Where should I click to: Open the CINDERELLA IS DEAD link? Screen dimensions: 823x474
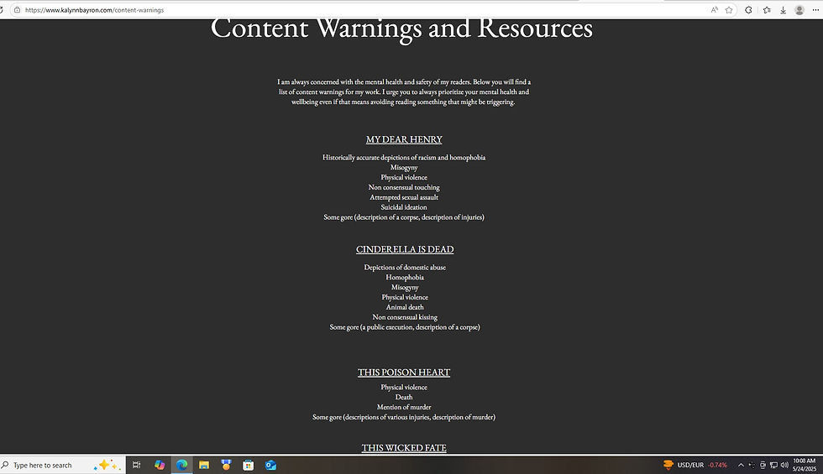pos(405,250)
